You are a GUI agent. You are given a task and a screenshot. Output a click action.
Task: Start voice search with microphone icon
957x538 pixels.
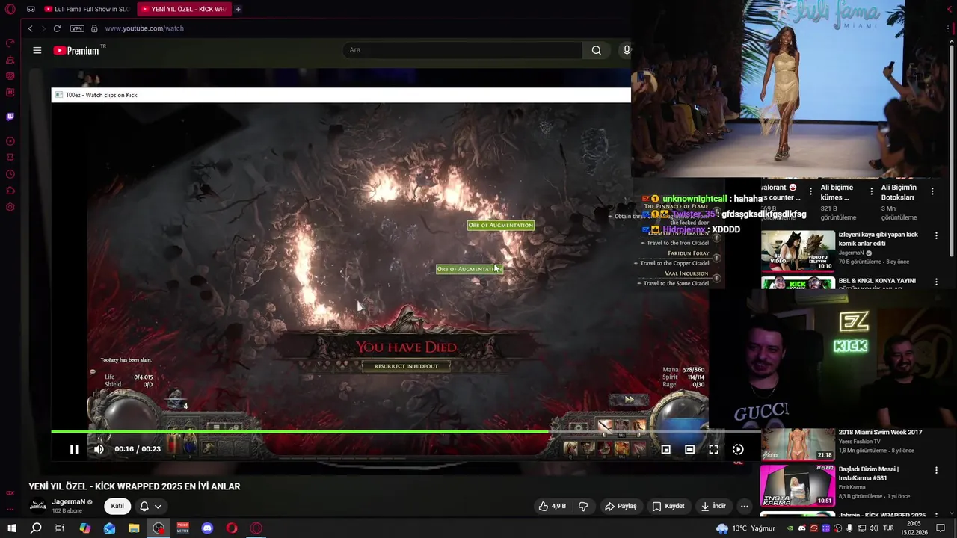tap(627, 50)
